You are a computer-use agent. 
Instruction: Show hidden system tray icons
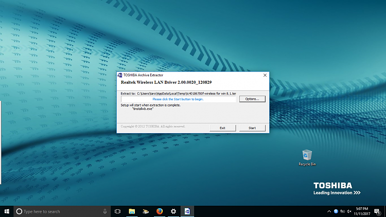(329, 211)
